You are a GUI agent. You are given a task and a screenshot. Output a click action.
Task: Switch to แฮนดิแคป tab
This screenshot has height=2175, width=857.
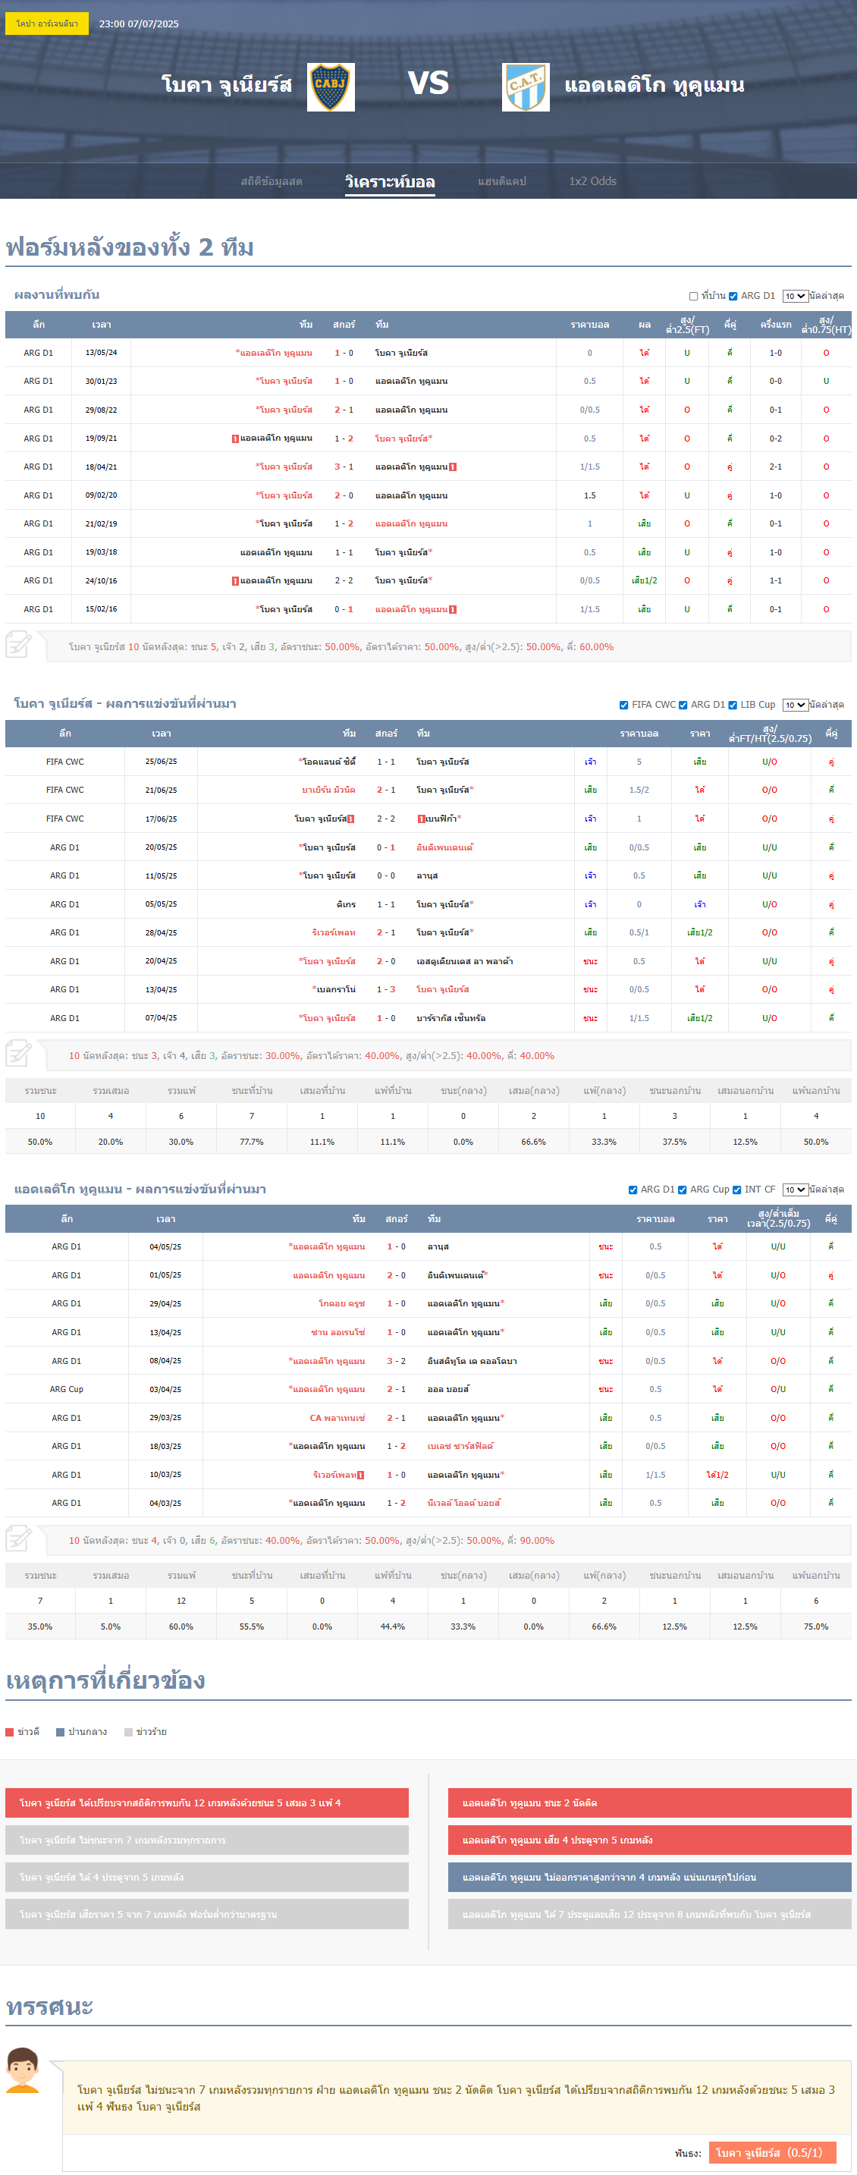click(501, 181)
